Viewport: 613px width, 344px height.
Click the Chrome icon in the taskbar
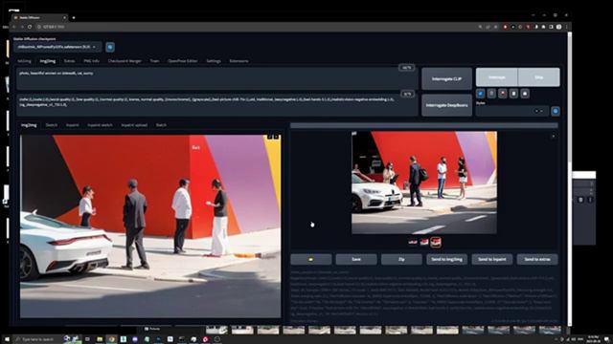(x=111, y=339)
